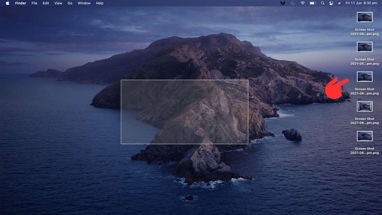Open the Finder menu
Screen dimensions: 382x215
tap(21, 3)
